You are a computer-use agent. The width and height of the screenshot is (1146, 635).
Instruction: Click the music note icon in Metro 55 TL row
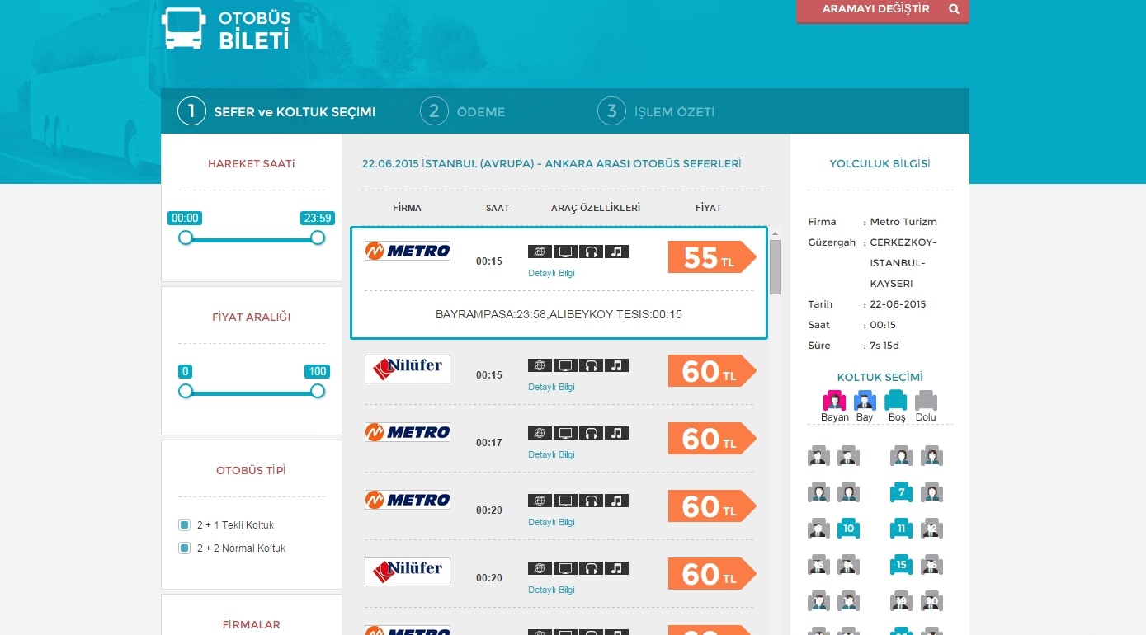(616, 252)
